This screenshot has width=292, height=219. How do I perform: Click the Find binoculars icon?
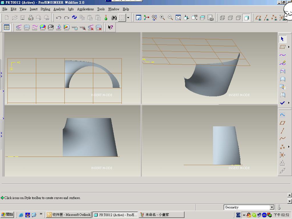114,18
